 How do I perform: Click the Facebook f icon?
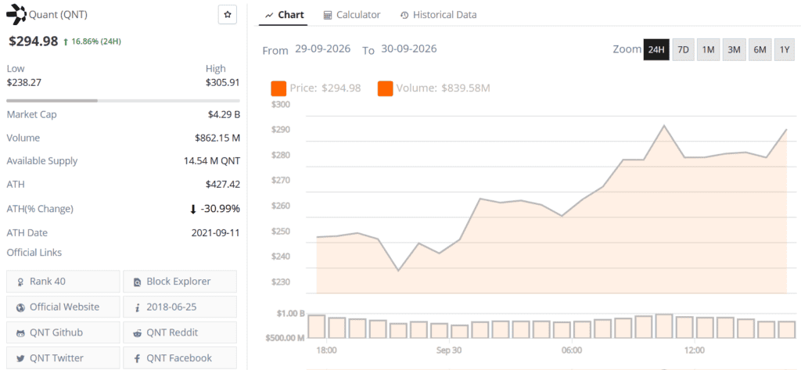(138, 359)
